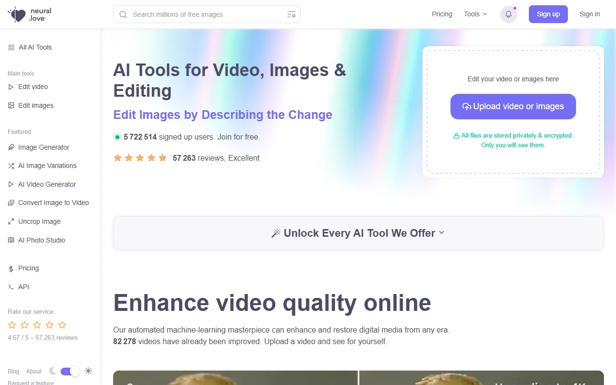Image resolution: width=616 pixels, height=385 pixels.
Task: Click the AI Video Generator play icon
Action: (11, 184)
